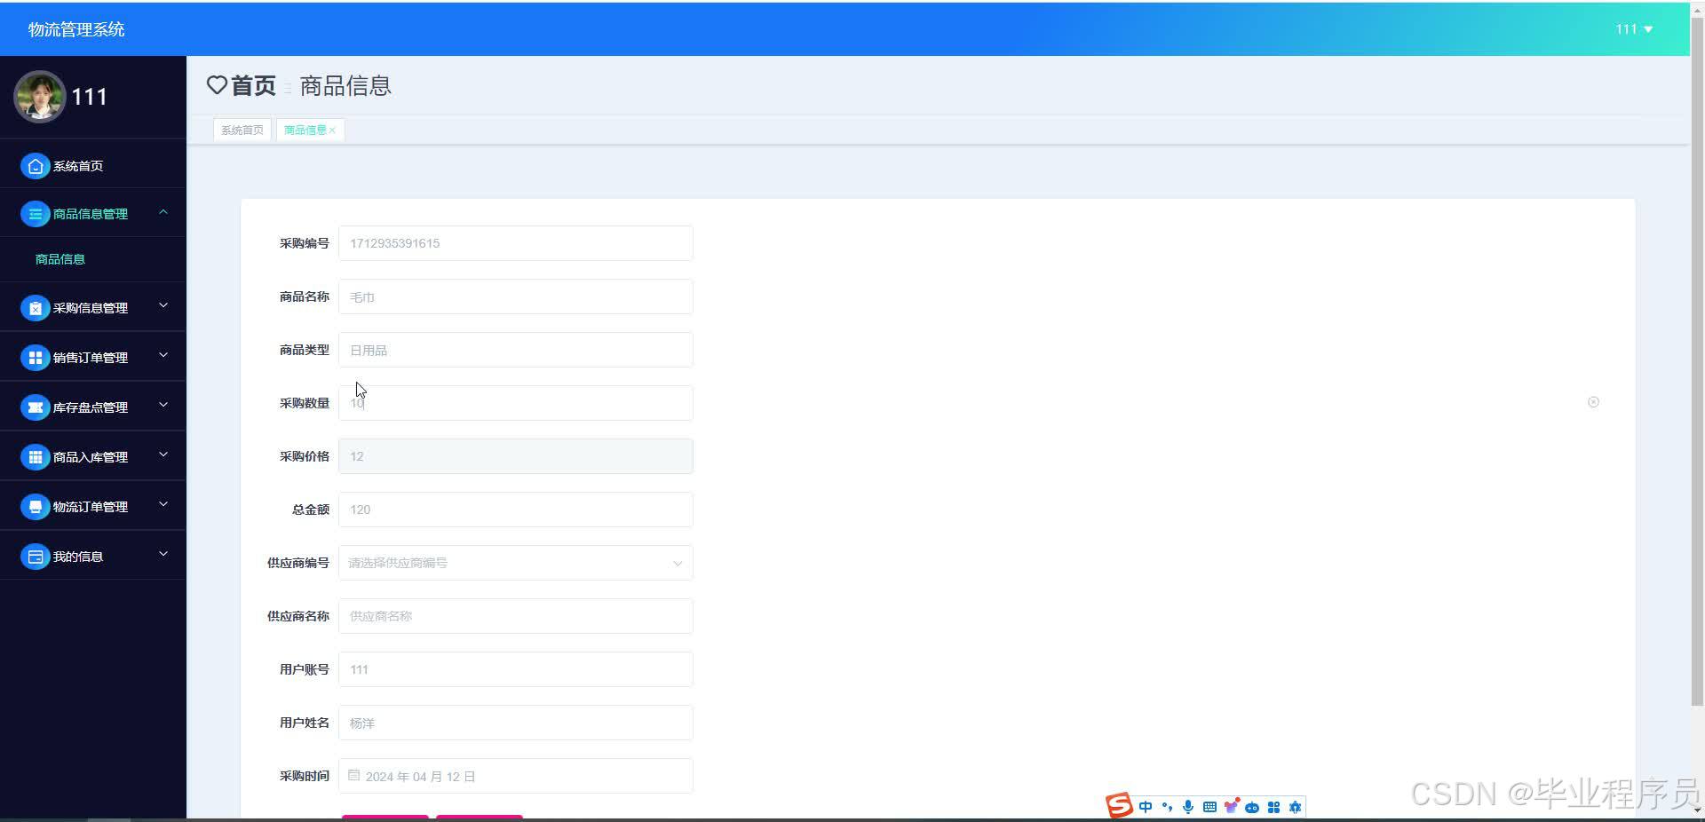Image resolution: width=1705 pixels, height=822 pixels.
Task: Click the 商品信息管理 list icon
Action: (35, 214)
